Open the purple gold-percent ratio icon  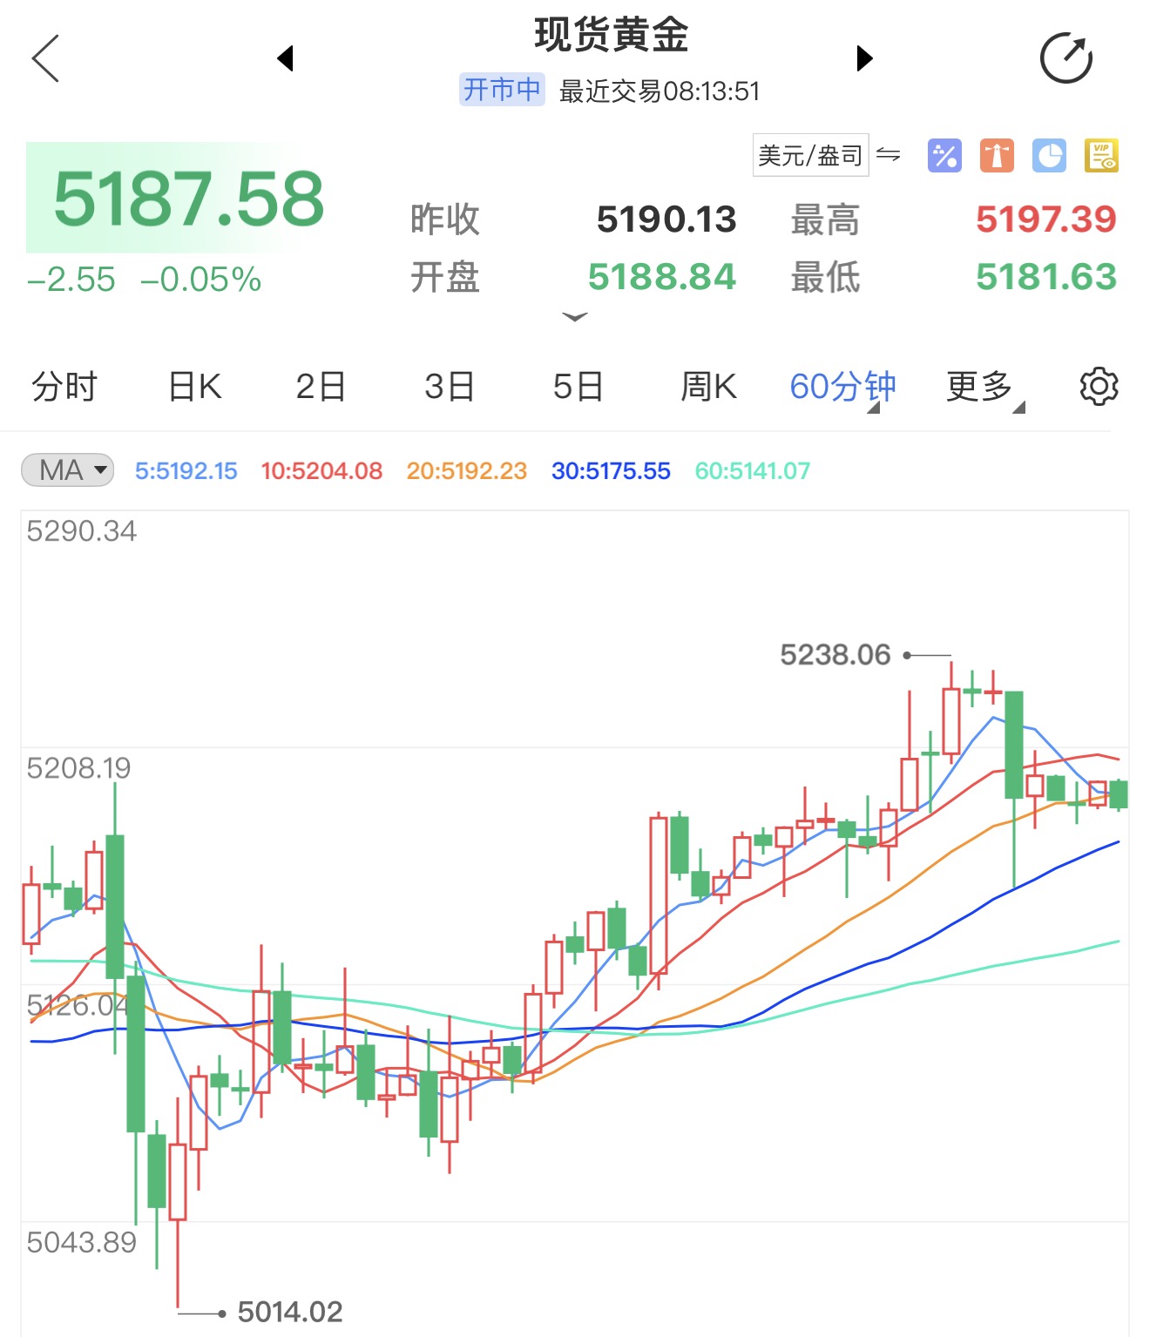coord(944,156)
